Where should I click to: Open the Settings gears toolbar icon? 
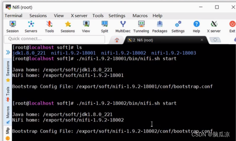(x=178, y=27)
